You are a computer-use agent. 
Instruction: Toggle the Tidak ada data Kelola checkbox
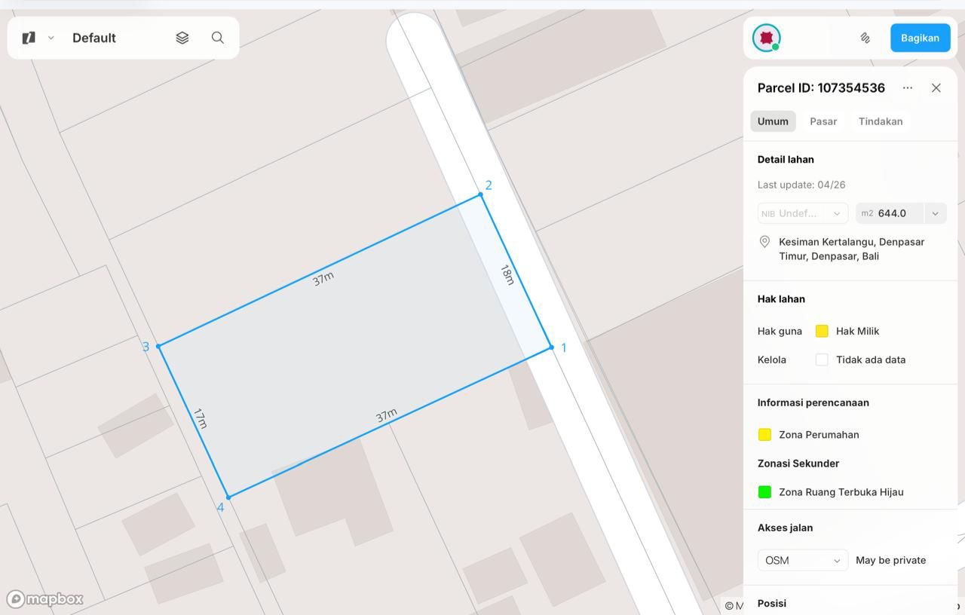pyautogui.click(x=822, y=360)
